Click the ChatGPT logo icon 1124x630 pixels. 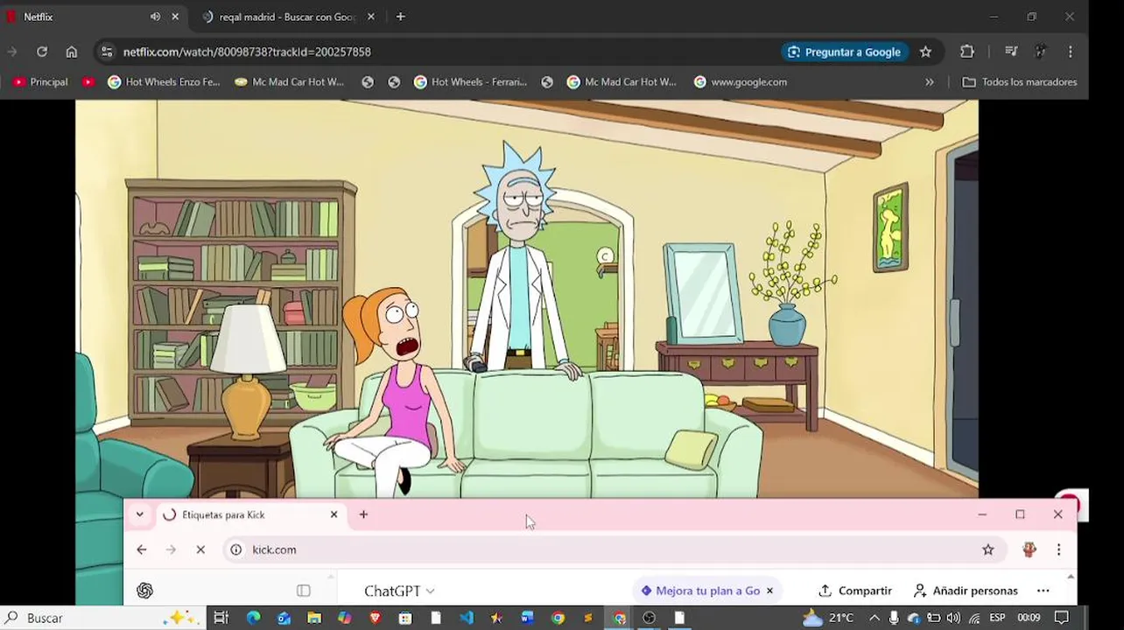point(145,591)
